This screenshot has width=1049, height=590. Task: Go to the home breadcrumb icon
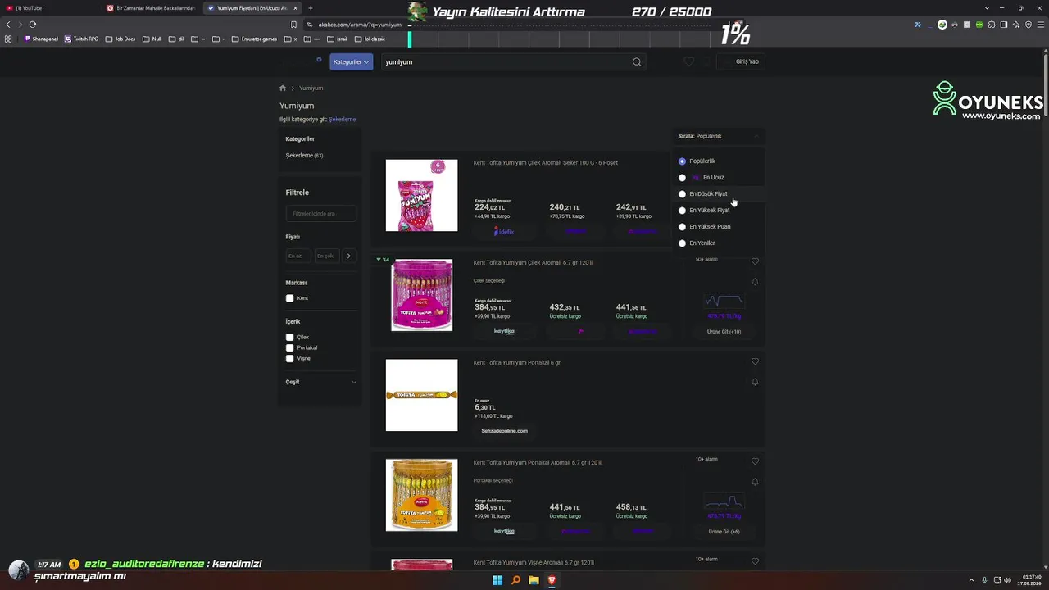point(283,88)
